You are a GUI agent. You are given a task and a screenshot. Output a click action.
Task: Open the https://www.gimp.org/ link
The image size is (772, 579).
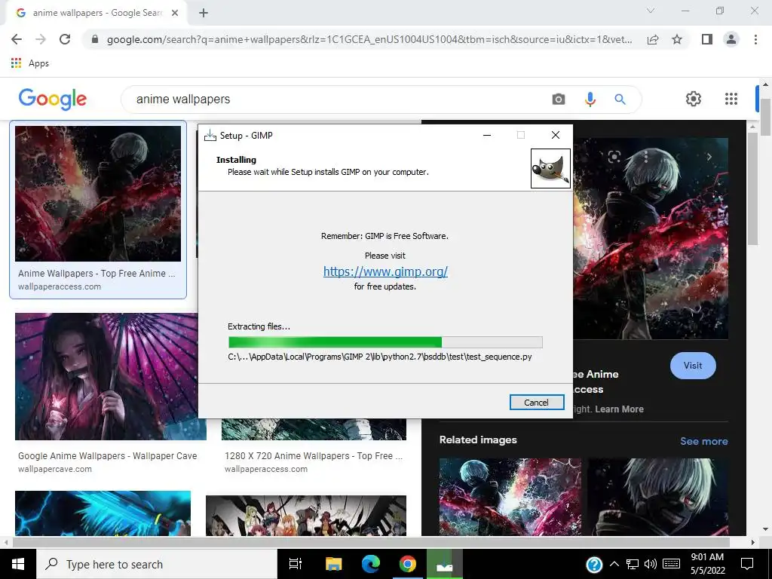tap(385, 271)
